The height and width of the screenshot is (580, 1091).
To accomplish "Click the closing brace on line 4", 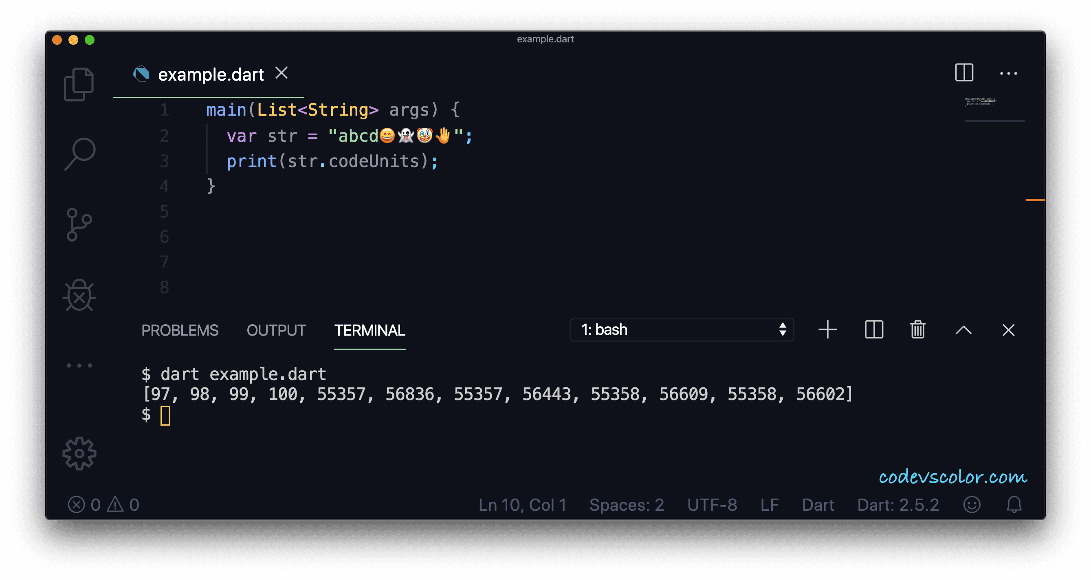I will [x=211, y=186].
